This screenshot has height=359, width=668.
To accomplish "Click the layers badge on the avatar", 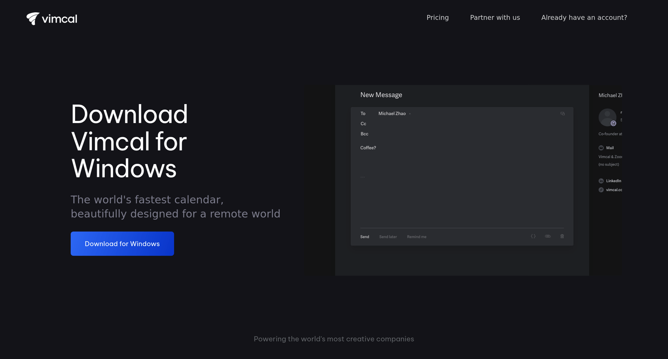I will coord(613,123).
